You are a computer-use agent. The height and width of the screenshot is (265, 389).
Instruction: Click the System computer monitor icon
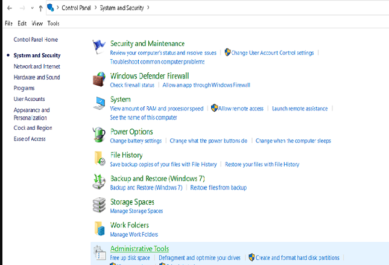tap(100, 103)
